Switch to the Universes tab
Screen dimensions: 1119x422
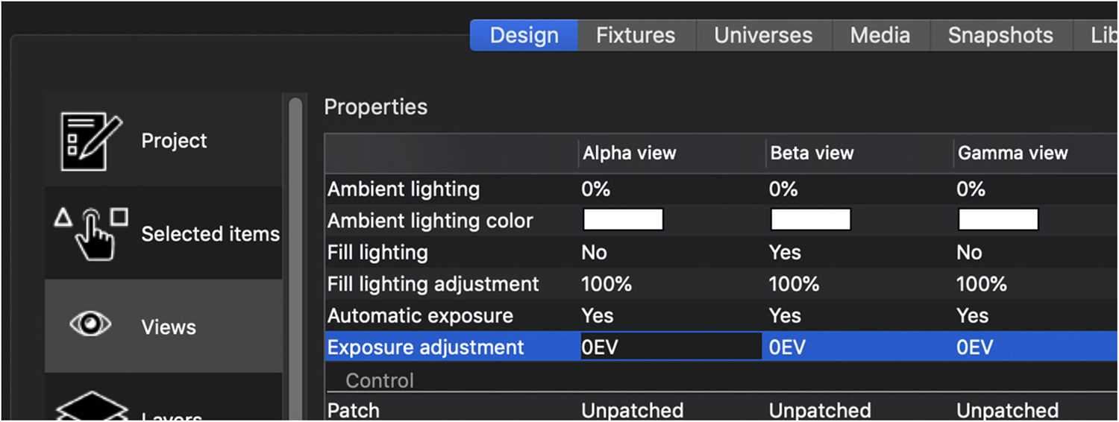(763, 36)
